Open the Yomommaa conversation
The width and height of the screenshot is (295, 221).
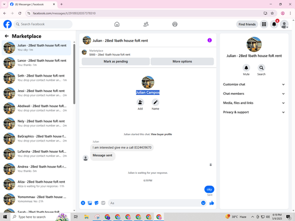click(37, 199)
